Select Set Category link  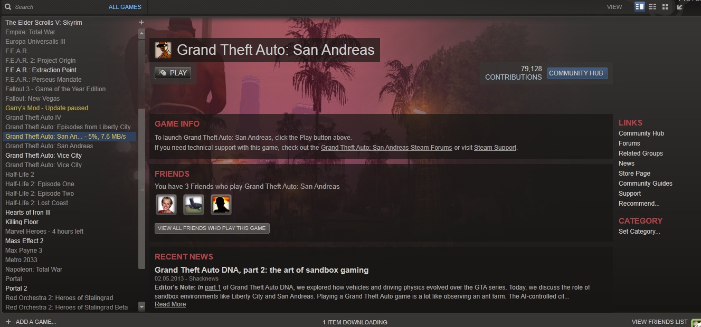(x=639, y=232)
